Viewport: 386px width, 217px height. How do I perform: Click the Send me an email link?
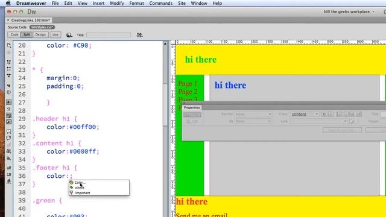tap(201, 215)
